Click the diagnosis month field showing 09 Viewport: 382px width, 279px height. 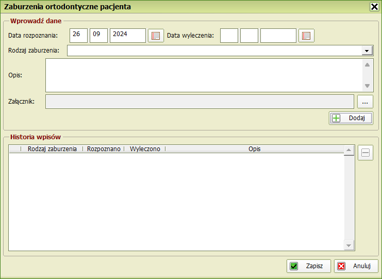pos(98,36)
